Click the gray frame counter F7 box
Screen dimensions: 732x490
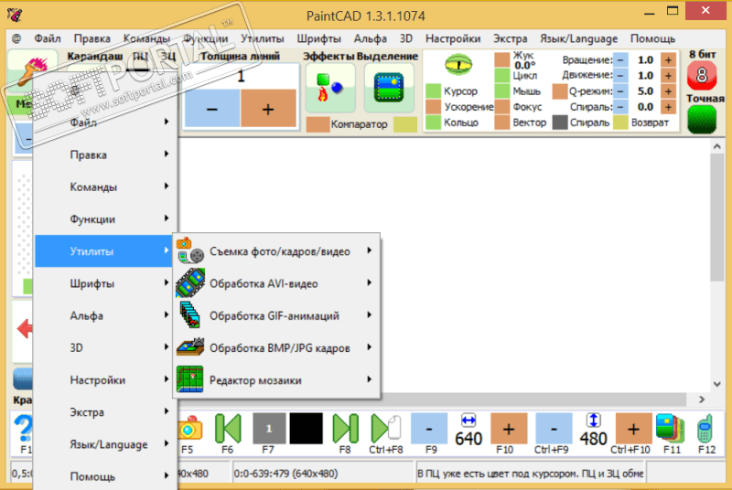coord(269,429)
